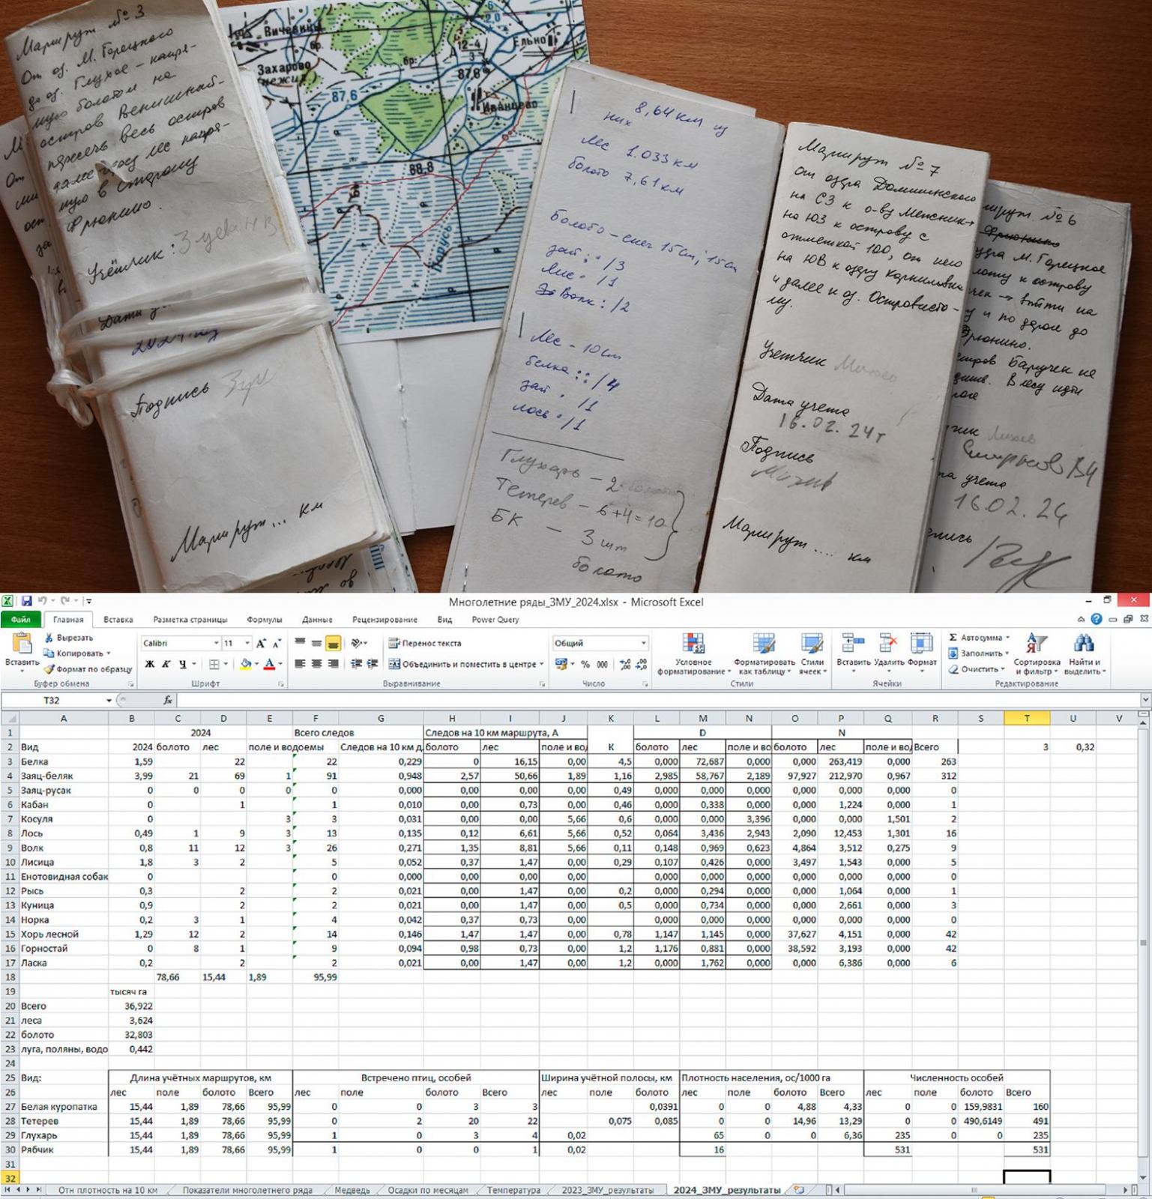Toggle middle vertical alignment
Viewport: 1152px width, 1199px height.
[316, 643]
